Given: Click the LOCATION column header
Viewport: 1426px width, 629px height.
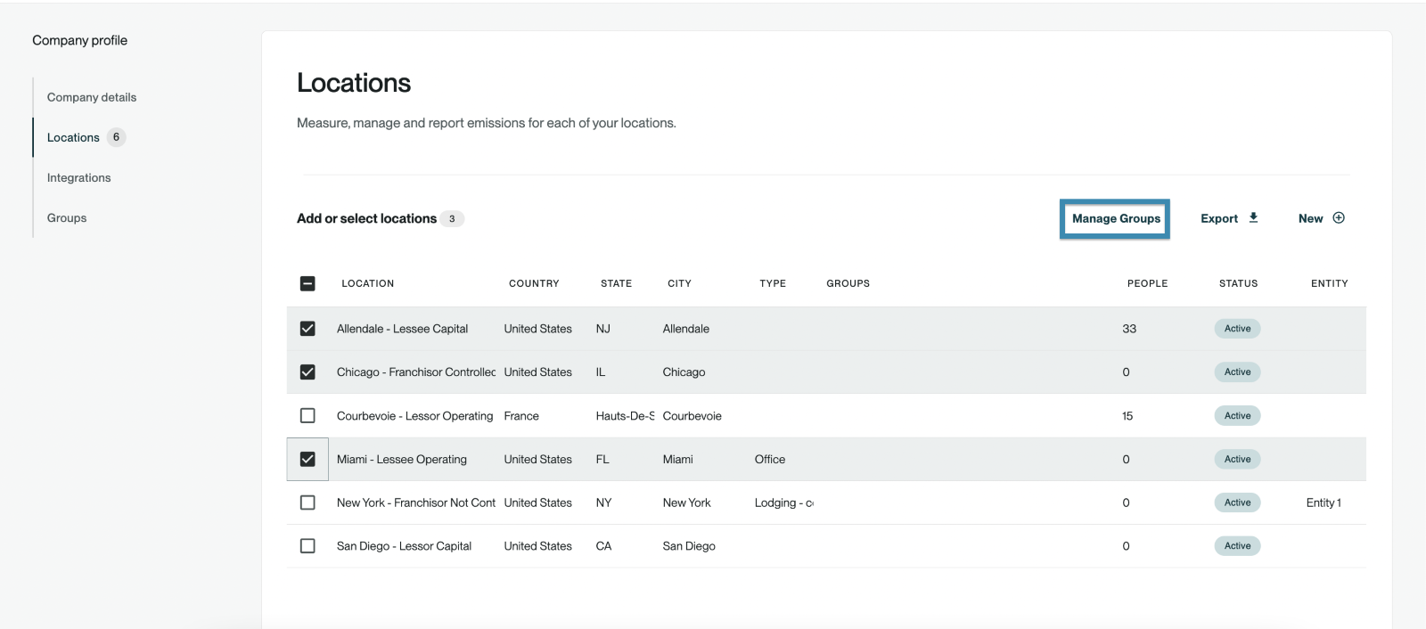Looking at the screenshot, I should point(368,283).
